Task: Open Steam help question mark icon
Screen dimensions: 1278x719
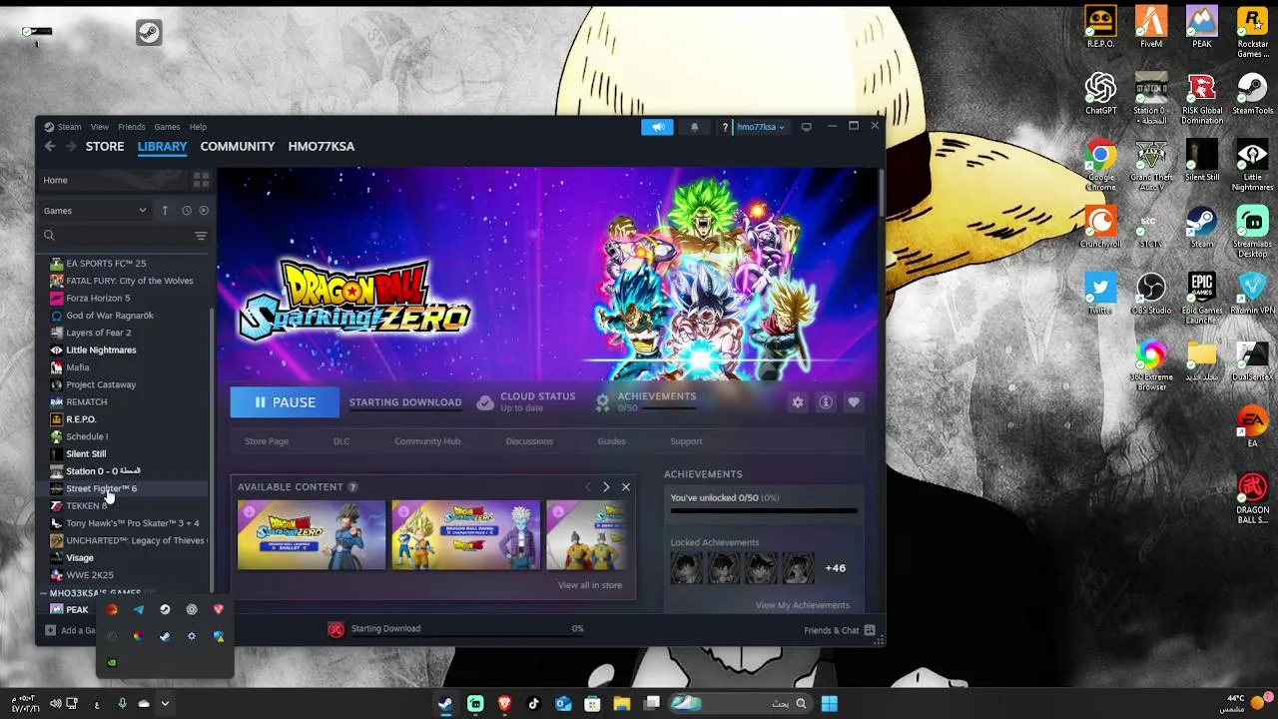Action: pos(725,128)
